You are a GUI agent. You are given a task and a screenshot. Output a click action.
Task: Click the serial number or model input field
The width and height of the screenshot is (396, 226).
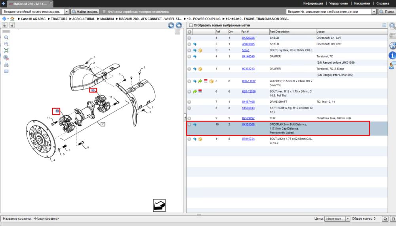tap(33, 11)
